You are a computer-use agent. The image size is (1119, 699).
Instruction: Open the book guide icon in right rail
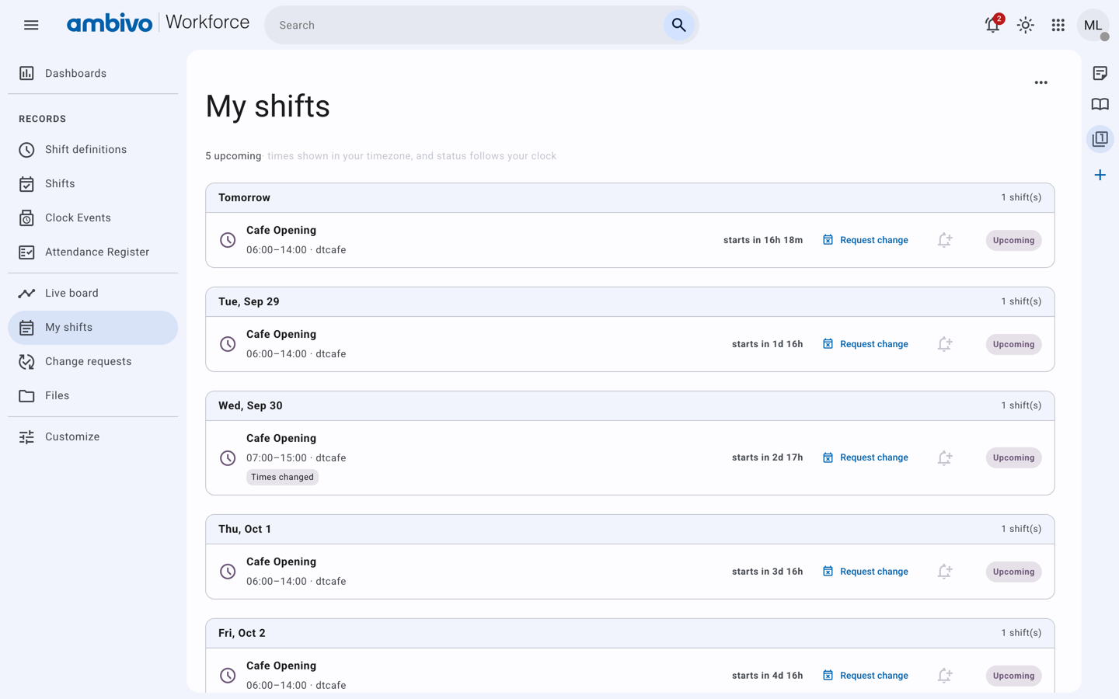tap(1100, 105)
